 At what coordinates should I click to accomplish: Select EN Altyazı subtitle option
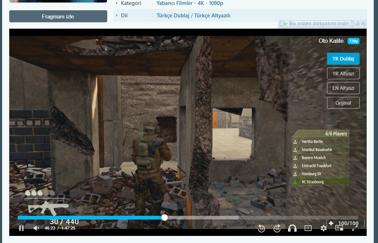click(343, 88)
